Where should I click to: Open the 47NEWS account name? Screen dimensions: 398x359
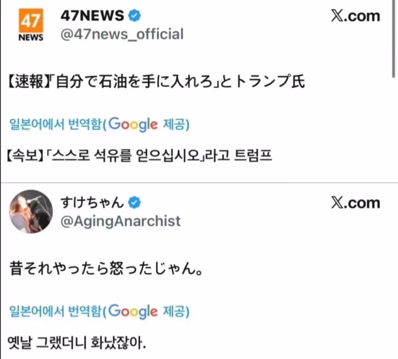click(92, 16)
